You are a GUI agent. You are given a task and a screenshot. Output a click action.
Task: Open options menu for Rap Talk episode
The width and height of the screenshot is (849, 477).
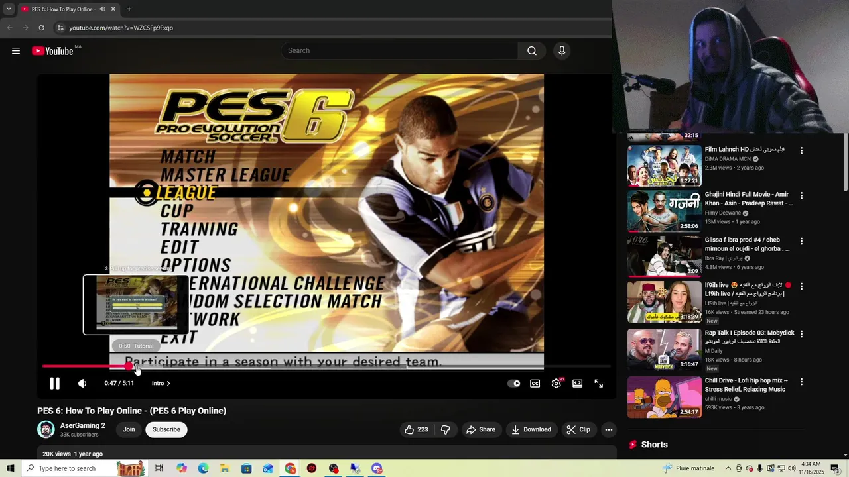tap(801, 334)
